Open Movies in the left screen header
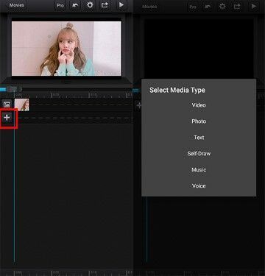 click(16, 5)
